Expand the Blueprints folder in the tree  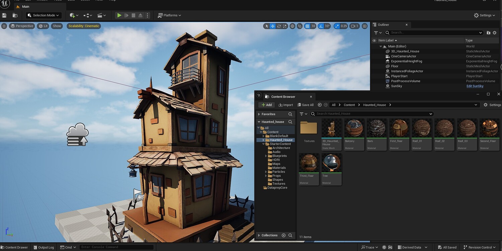click(266, 156)
